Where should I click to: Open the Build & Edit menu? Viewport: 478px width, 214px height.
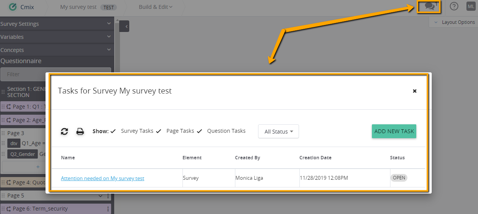[156, 7]
